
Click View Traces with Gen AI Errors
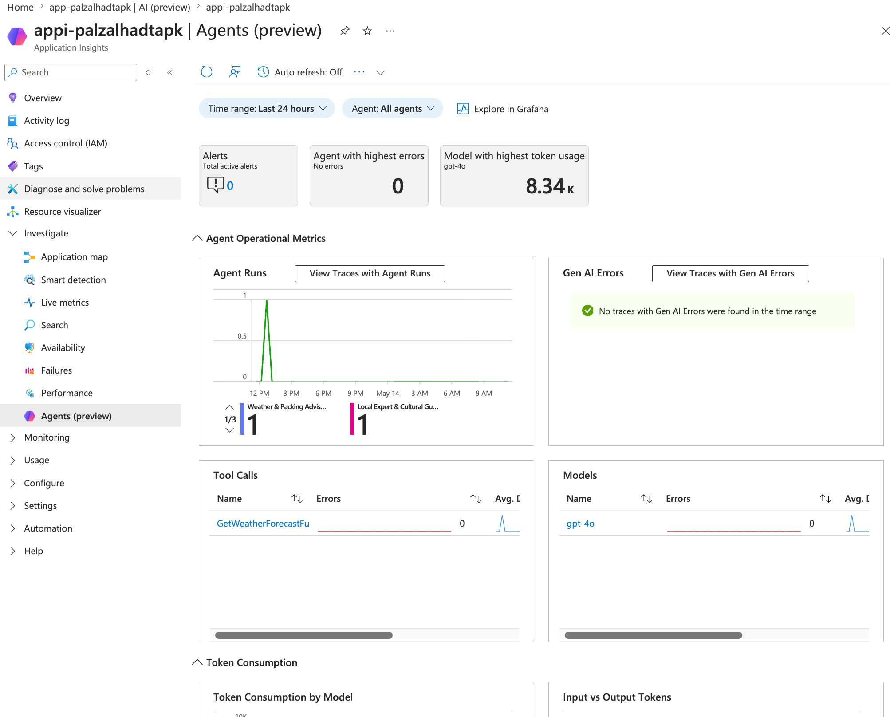[x=730, y=274]
